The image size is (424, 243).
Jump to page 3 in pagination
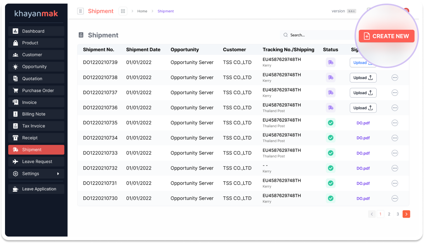click(x=397, y=214)
